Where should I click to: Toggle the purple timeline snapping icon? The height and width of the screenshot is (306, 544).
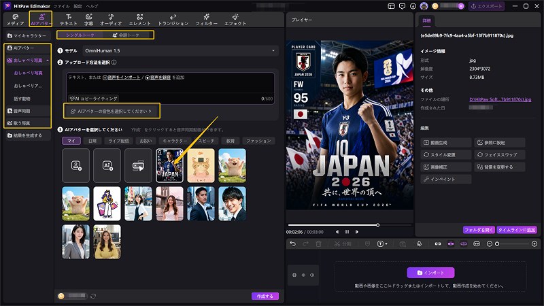tap(451, 244)
